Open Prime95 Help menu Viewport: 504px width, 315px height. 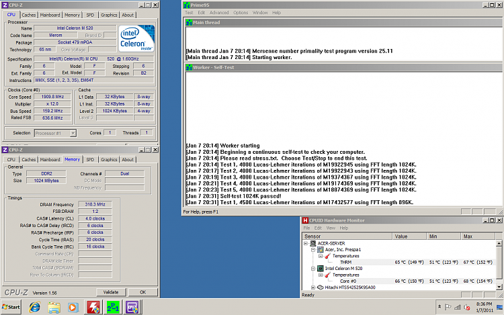click(x=276, y=13)
